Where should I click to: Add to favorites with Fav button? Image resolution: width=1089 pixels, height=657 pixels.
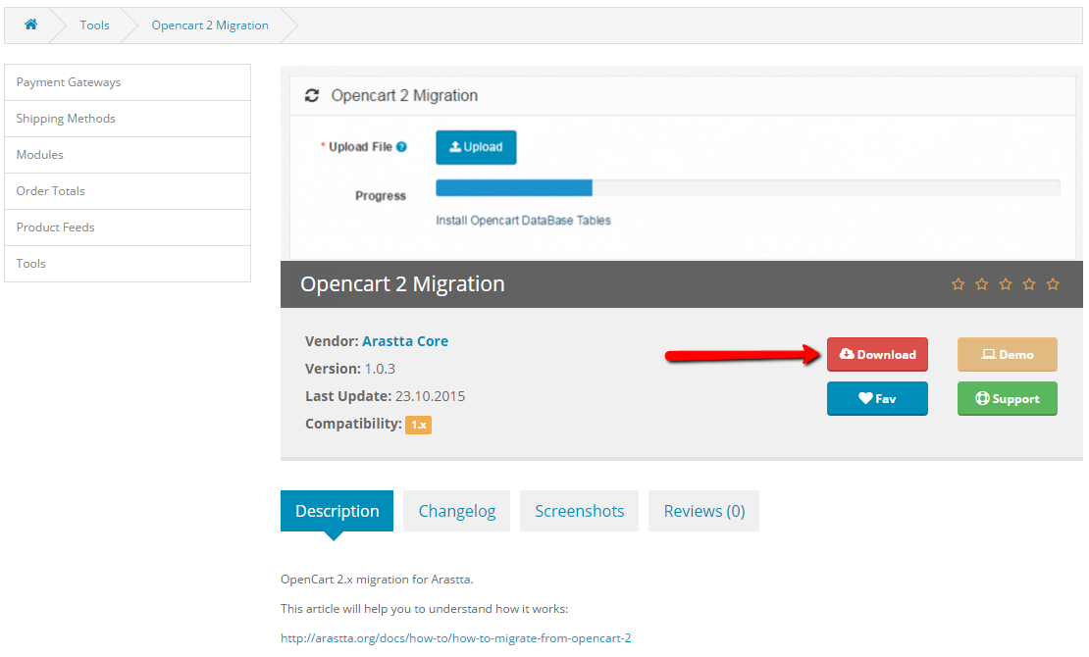click(x=877, y=399)
